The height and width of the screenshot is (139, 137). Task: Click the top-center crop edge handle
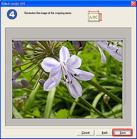pos(68,41)
